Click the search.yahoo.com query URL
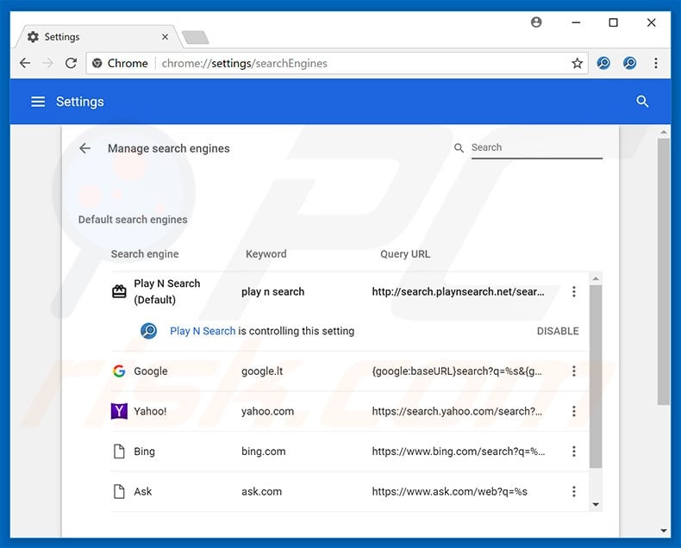The height and width of the screenshot is (548, 681). pyautogui.click(x=457, y=411)
